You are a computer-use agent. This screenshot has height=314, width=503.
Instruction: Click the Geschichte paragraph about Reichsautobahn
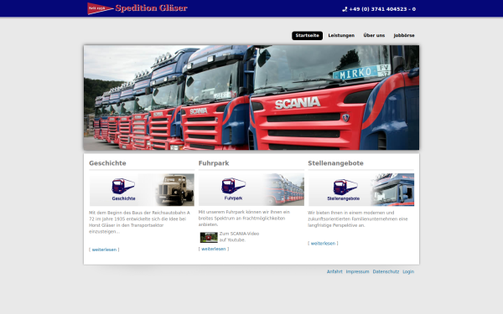pos(139,222)
